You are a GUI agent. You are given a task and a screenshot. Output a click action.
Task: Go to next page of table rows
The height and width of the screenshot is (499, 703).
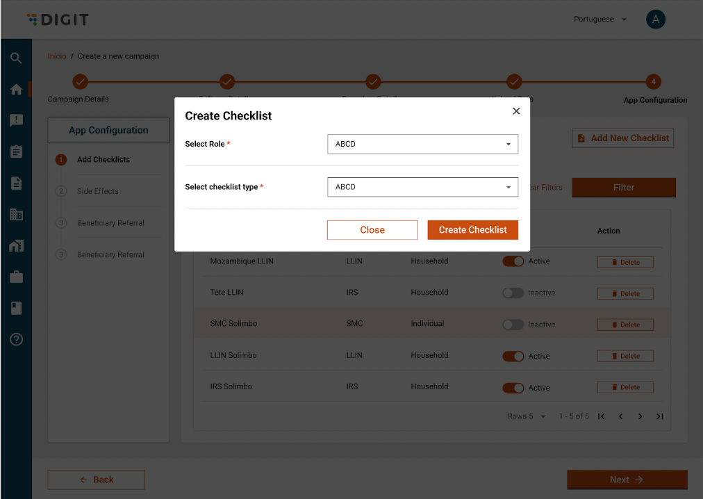click(x=640, y=416)
